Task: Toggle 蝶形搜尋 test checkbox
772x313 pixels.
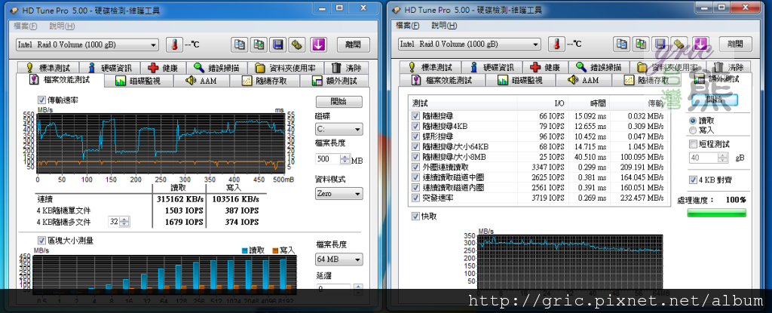Action: [x=415, y=137]
